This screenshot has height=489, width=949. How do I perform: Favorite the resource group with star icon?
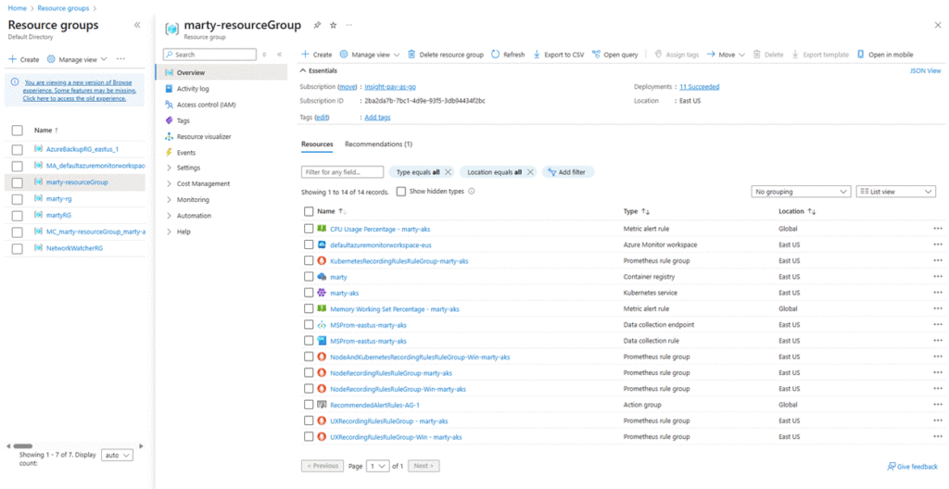click(333, 25)
